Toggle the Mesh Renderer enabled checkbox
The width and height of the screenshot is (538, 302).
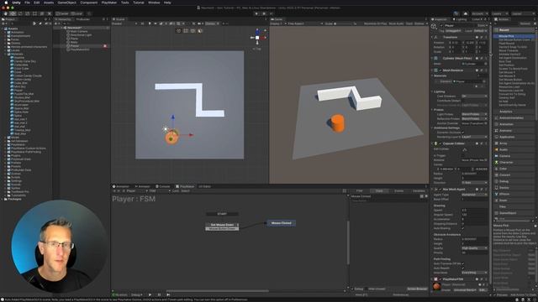440,70
